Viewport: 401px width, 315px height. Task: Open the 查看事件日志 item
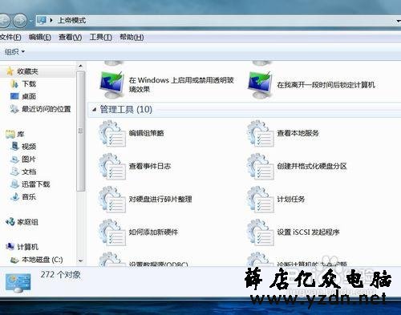click(x=150, y=166)
